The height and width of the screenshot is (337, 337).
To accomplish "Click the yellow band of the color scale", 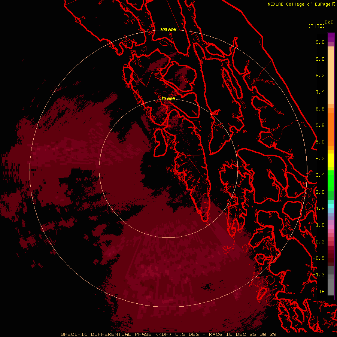I will point(331,160).
